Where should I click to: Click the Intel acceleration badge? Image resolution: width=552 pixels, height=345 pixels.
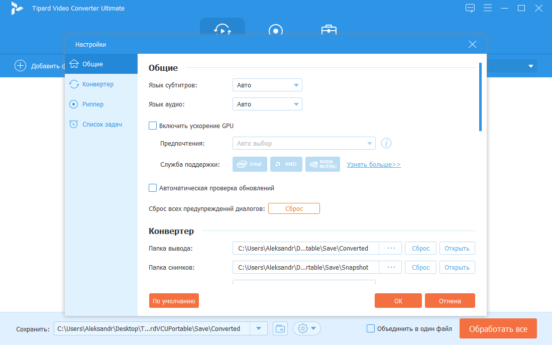(x=250, y=164)
